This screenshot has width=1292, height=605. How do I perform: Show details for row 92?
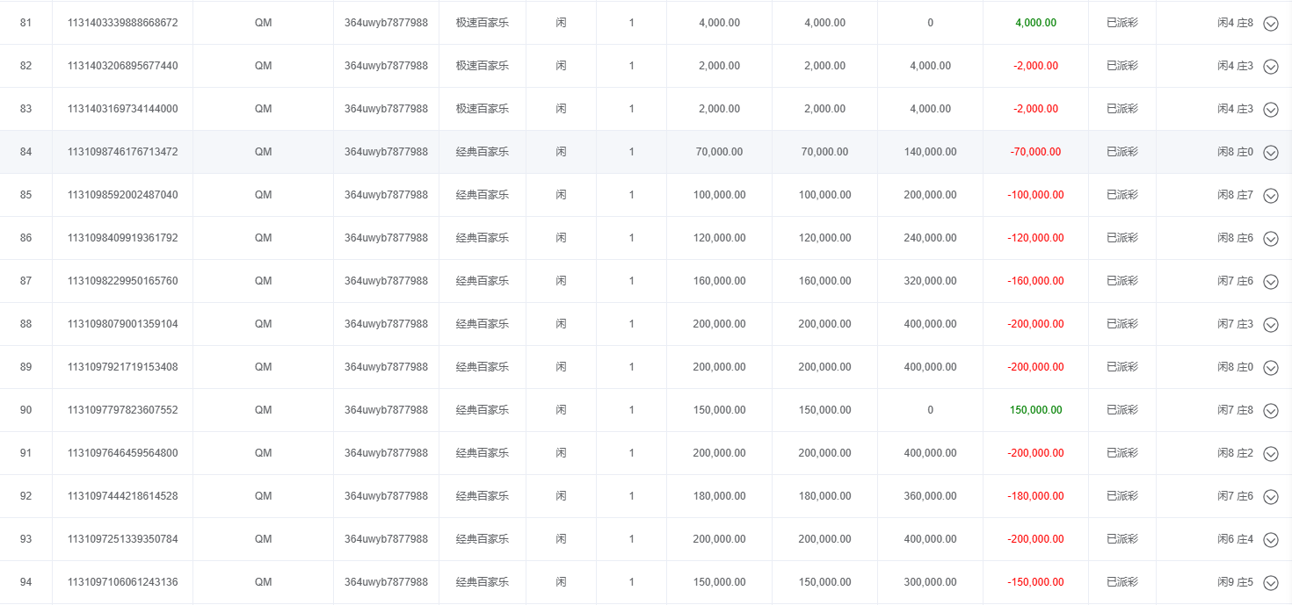(1270, 497)
